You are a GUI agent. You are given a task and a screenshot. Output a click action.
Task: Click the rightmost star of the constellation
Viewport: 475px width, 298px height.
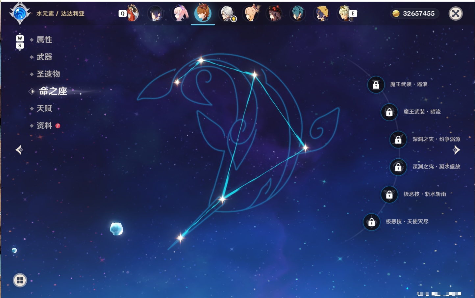coord(305,148)
